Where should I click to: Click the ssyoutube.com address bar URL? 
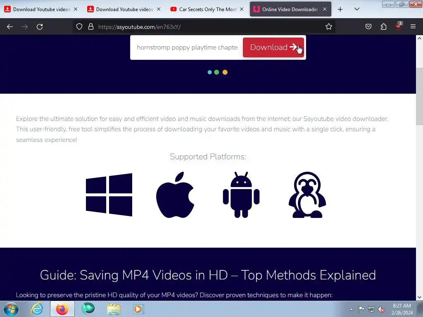[x=140, y=27]
